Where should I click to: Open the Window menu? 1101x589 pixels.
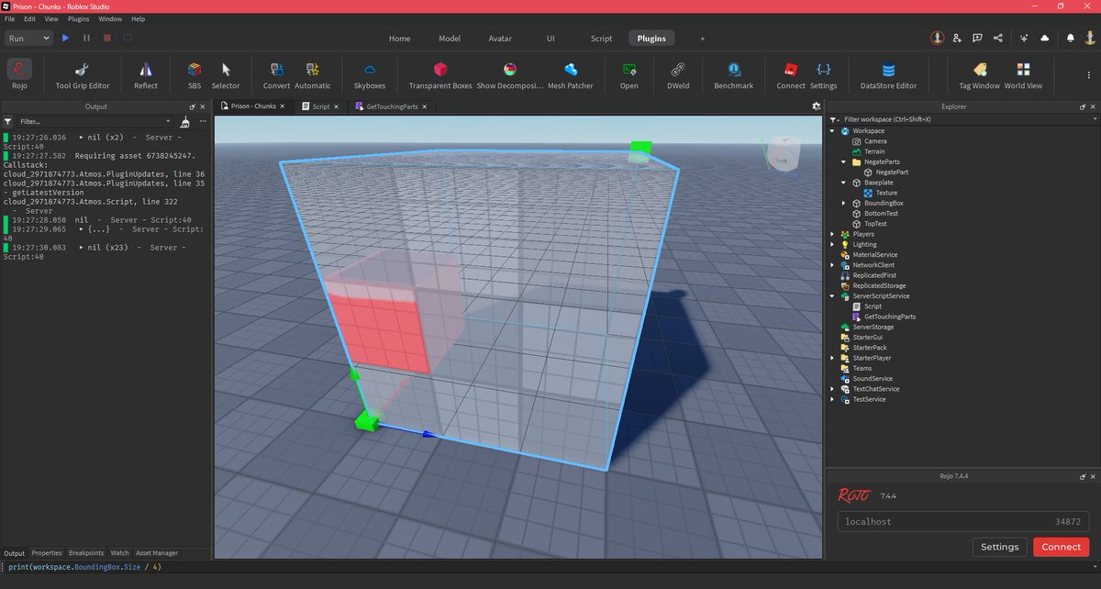coord(110,18)
